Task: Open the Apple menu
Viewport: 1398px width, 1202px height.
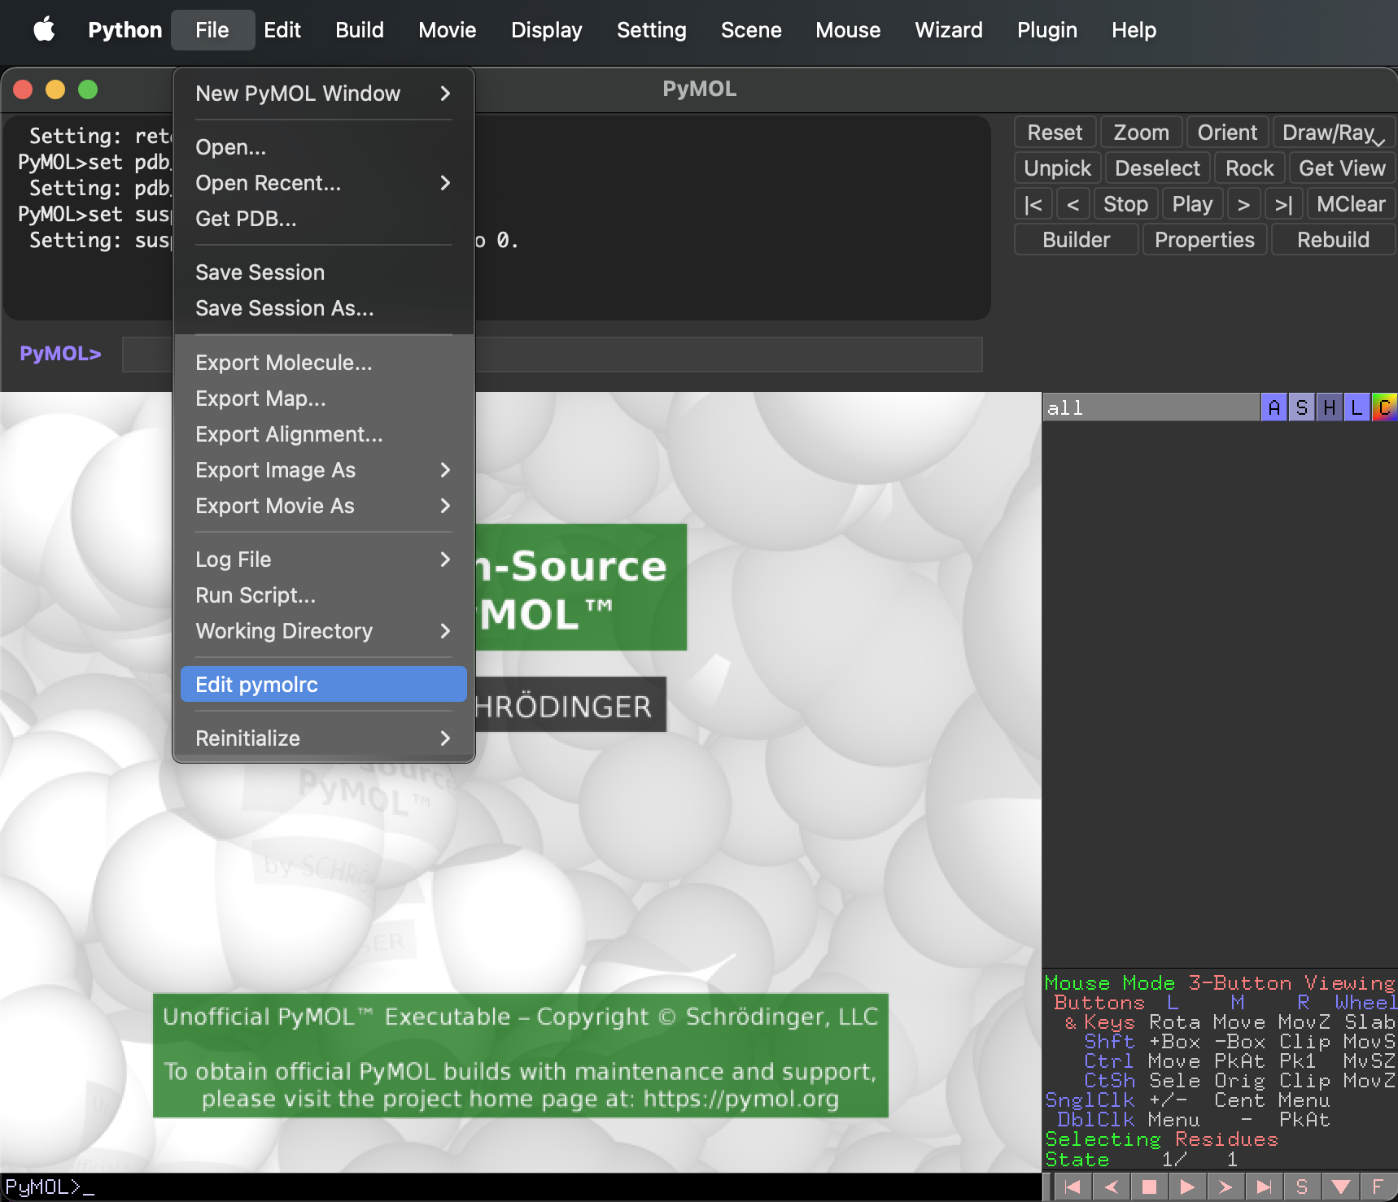Action: [44, 30]
